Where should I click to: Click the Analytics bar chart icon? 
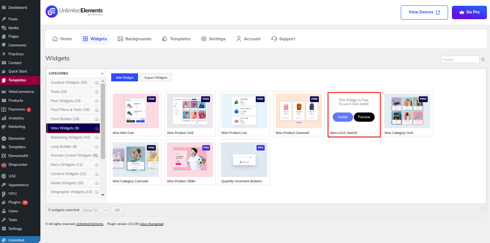[x=4, y=118]
